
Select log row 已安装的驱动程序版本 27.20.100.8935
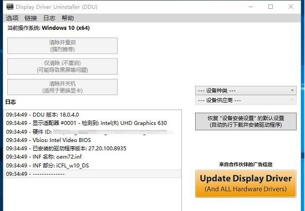click(93, 149)
